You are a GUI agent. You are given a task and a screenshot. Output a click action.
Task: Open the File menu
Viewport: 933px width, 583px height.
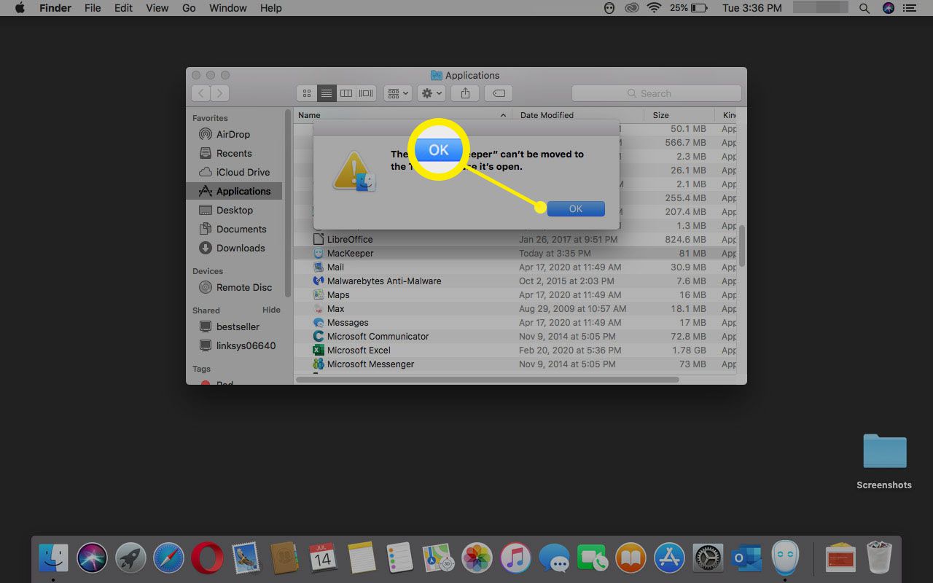click(93, 8)
